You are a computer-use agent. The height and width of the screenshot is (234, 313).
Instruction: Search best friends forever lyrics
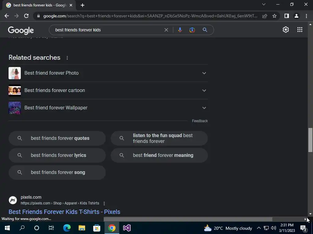(57, 155)
